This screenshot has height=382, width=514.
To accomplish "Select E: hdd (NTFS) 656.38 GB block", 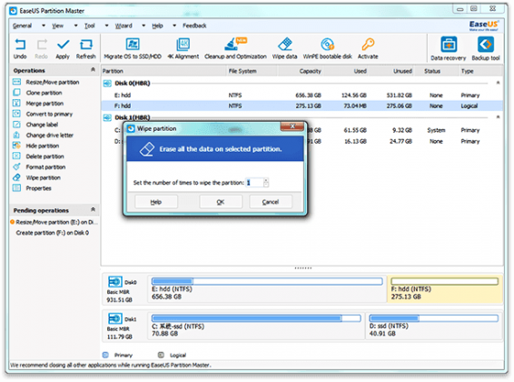I will pos(267,289).
